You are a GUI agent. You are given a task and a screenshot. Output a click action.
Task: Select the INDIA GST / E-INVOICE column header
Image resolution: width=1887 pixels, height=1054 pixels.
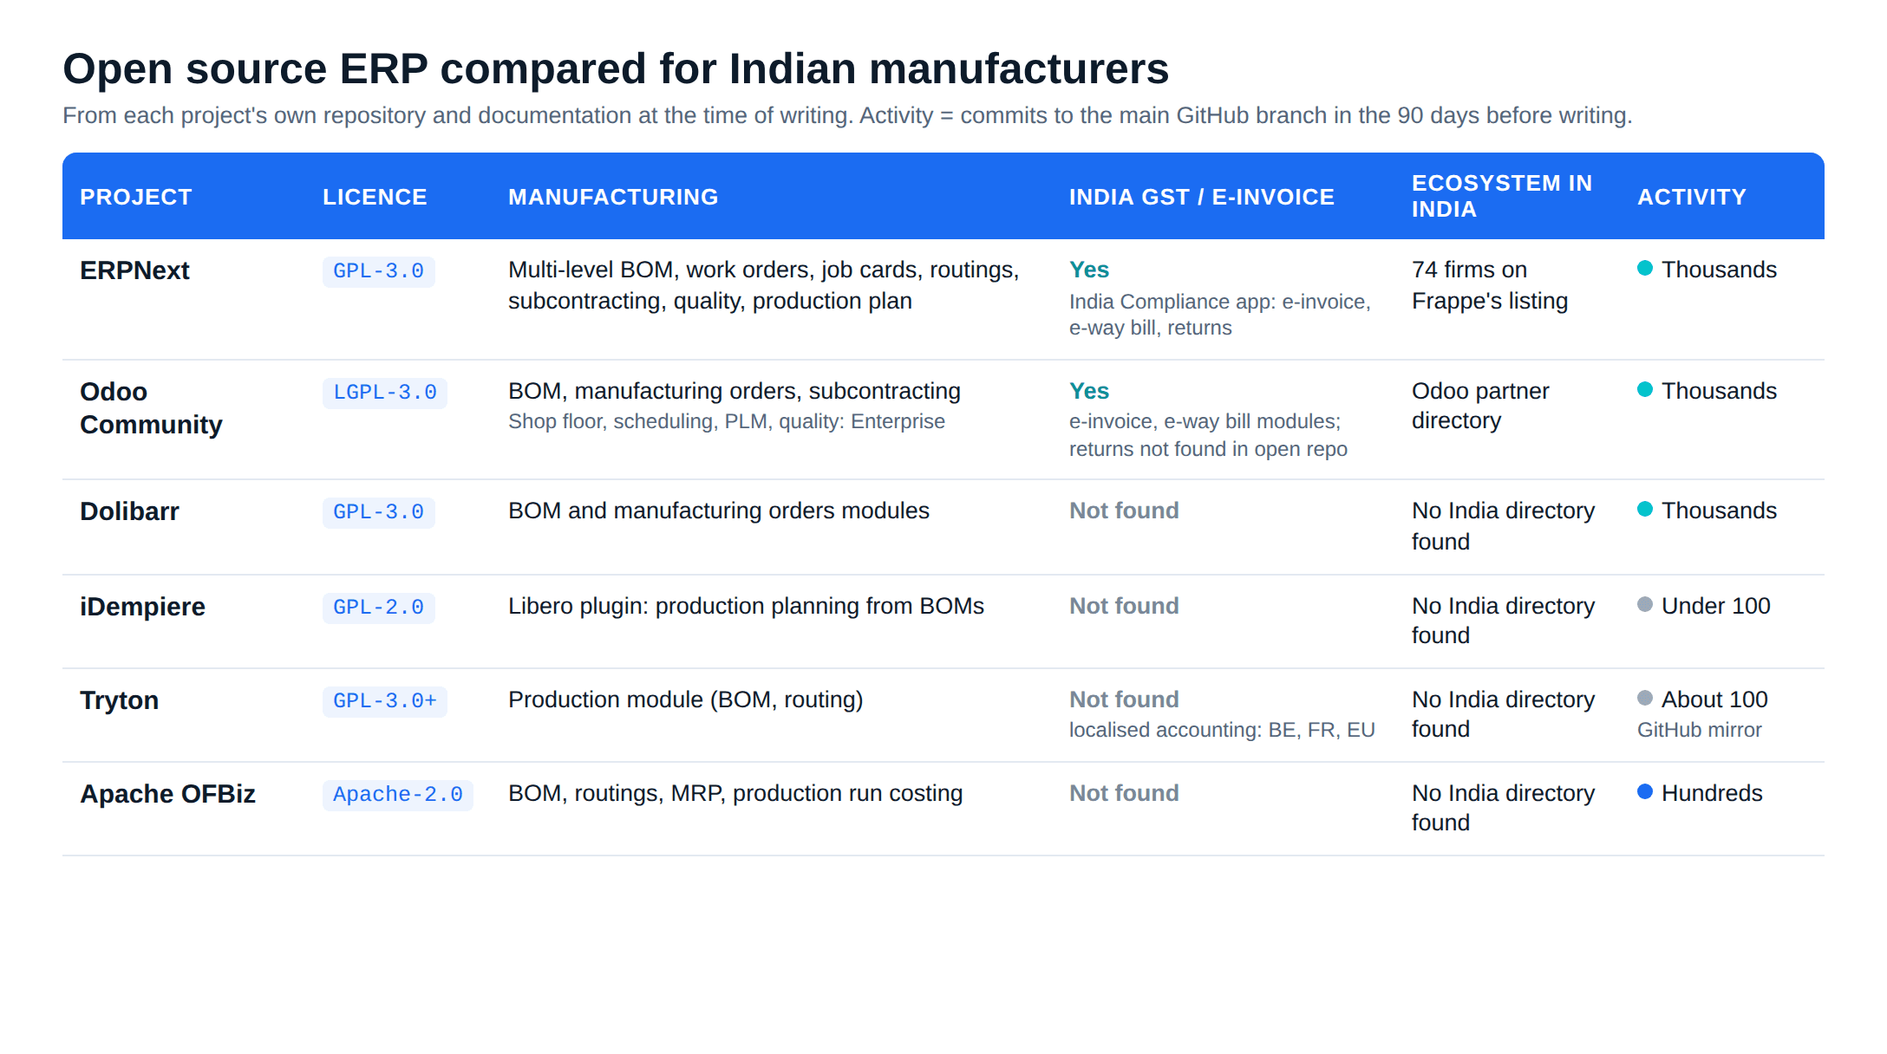click(1201, 197)
